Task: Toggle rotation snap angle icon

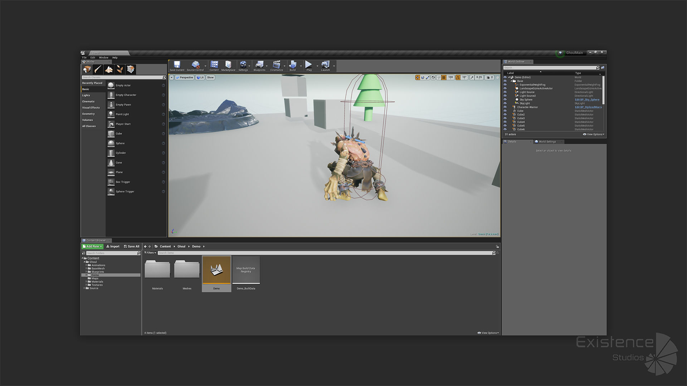Action: 458,78
